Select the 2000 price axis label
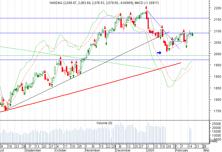 [217, 54]
